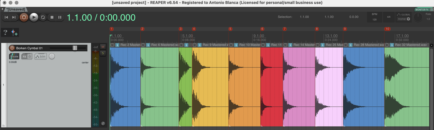Viewport: 434px width, 130px height.
Task: Go to project start in transport
Action: (x=6, y=17)
